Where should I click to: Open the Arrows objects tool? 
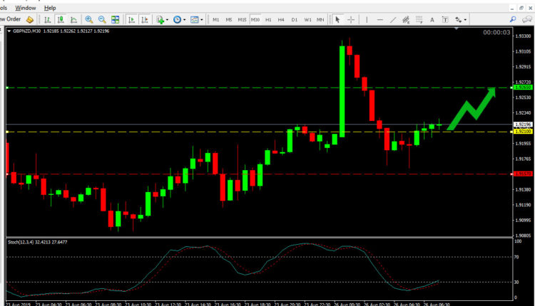click(458, 20)
